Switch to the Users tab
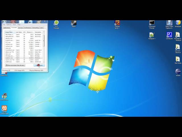Screen dimensions: 182x137 point(42,28)
